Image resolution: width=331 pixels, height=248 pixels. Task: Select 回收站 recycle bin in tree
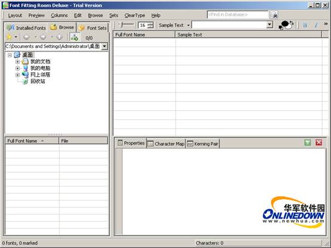point(38,81)
